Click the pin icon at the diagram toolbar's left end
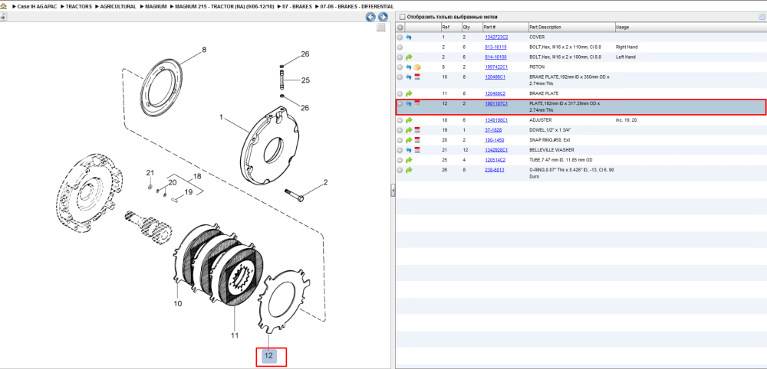The height and width of the screenshot is (369, 767). tap(3, 17)
